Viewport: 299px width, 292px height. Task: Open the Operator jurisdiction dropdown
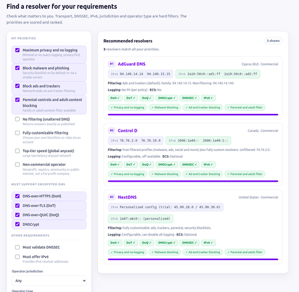(x=49, y=281)
